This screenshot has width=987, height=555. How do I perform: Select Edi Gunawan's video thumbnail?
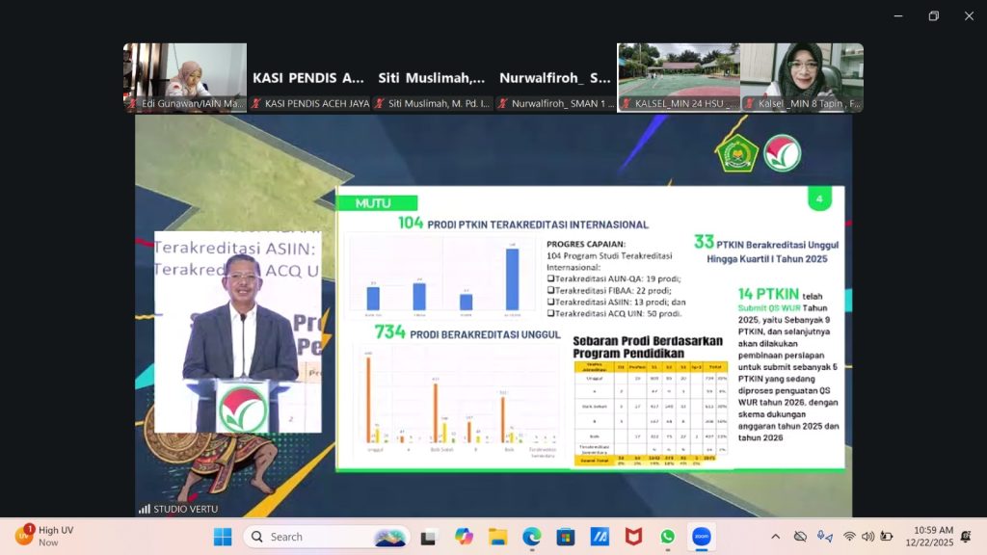coord(185,77)
